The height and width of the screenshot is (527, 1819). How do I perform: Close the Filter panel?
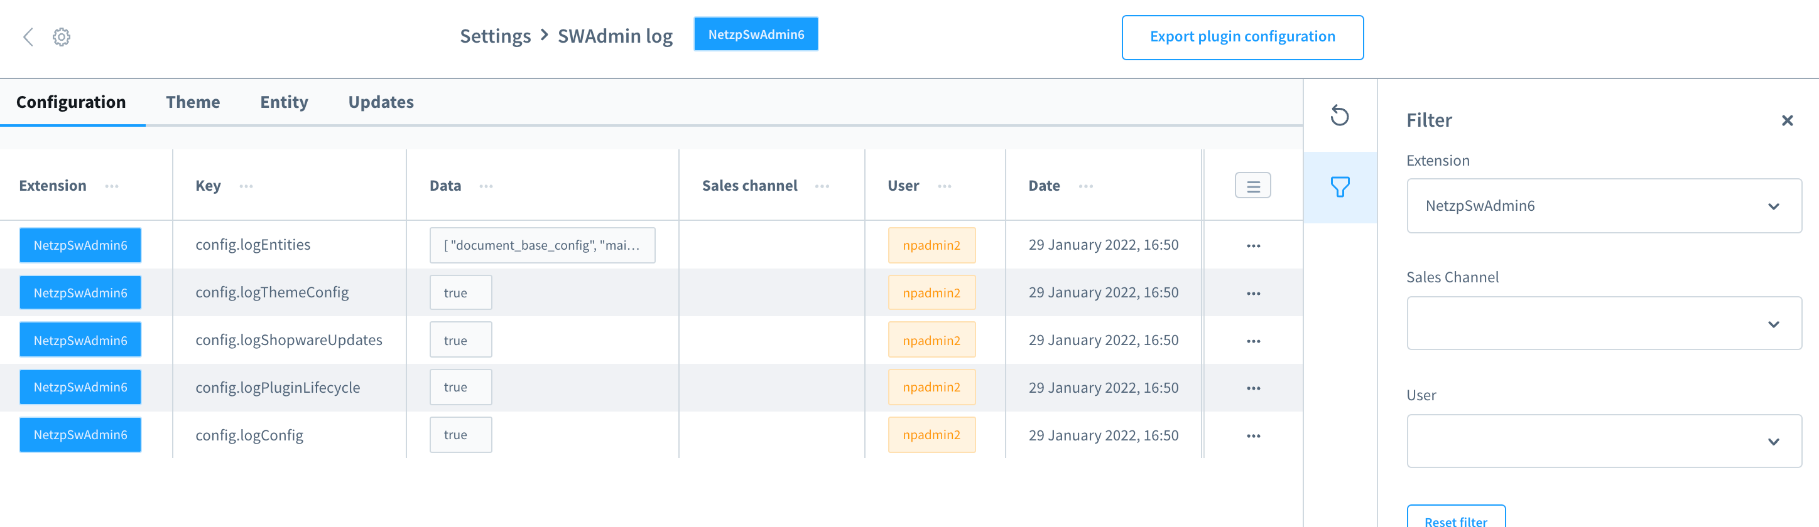click(1787, 120)
